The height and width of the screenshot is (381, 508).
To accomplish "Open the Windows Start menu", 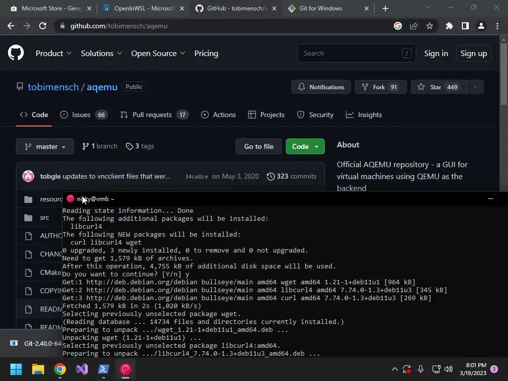I will (x=16, y=369).
